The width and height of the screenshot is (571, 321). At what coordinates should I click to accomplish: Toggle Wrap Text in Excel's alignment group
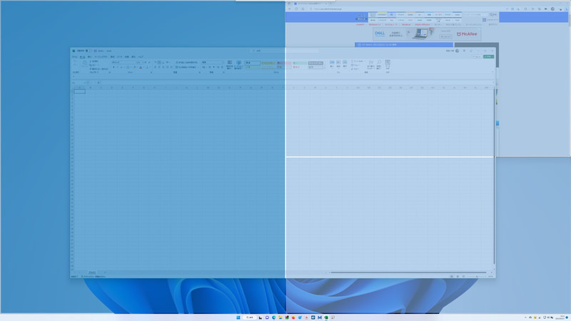pos(187,62)
